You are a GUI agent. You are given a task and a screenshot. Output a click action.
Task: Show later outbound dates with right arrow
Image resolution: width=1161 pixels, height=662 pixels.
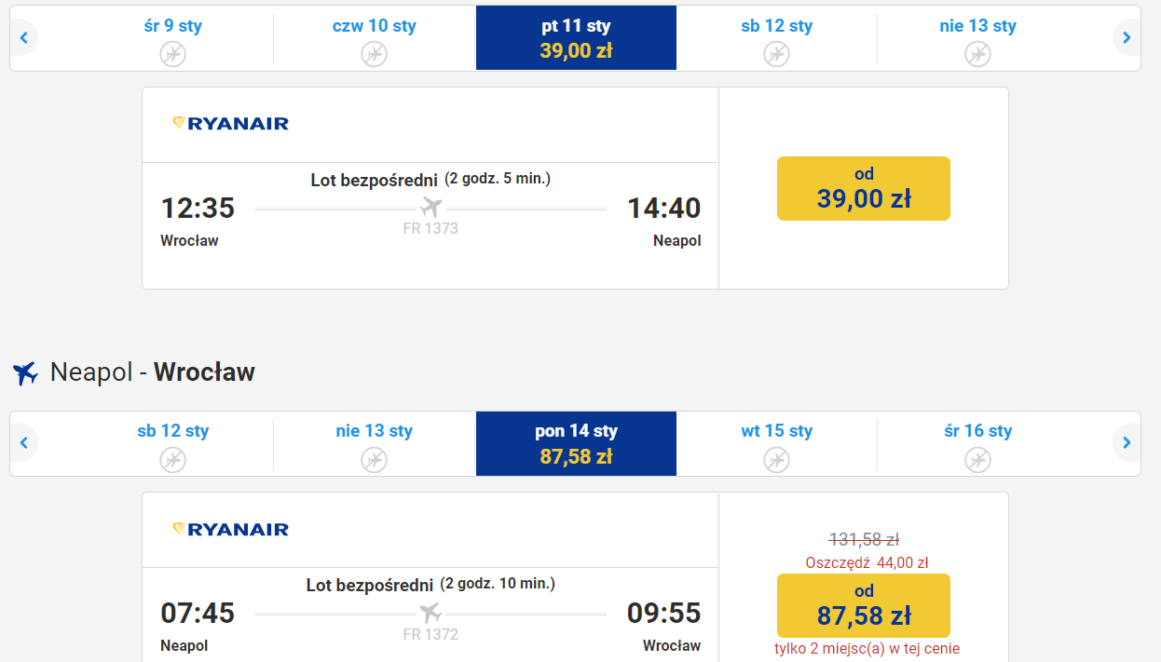point(1127,38)
